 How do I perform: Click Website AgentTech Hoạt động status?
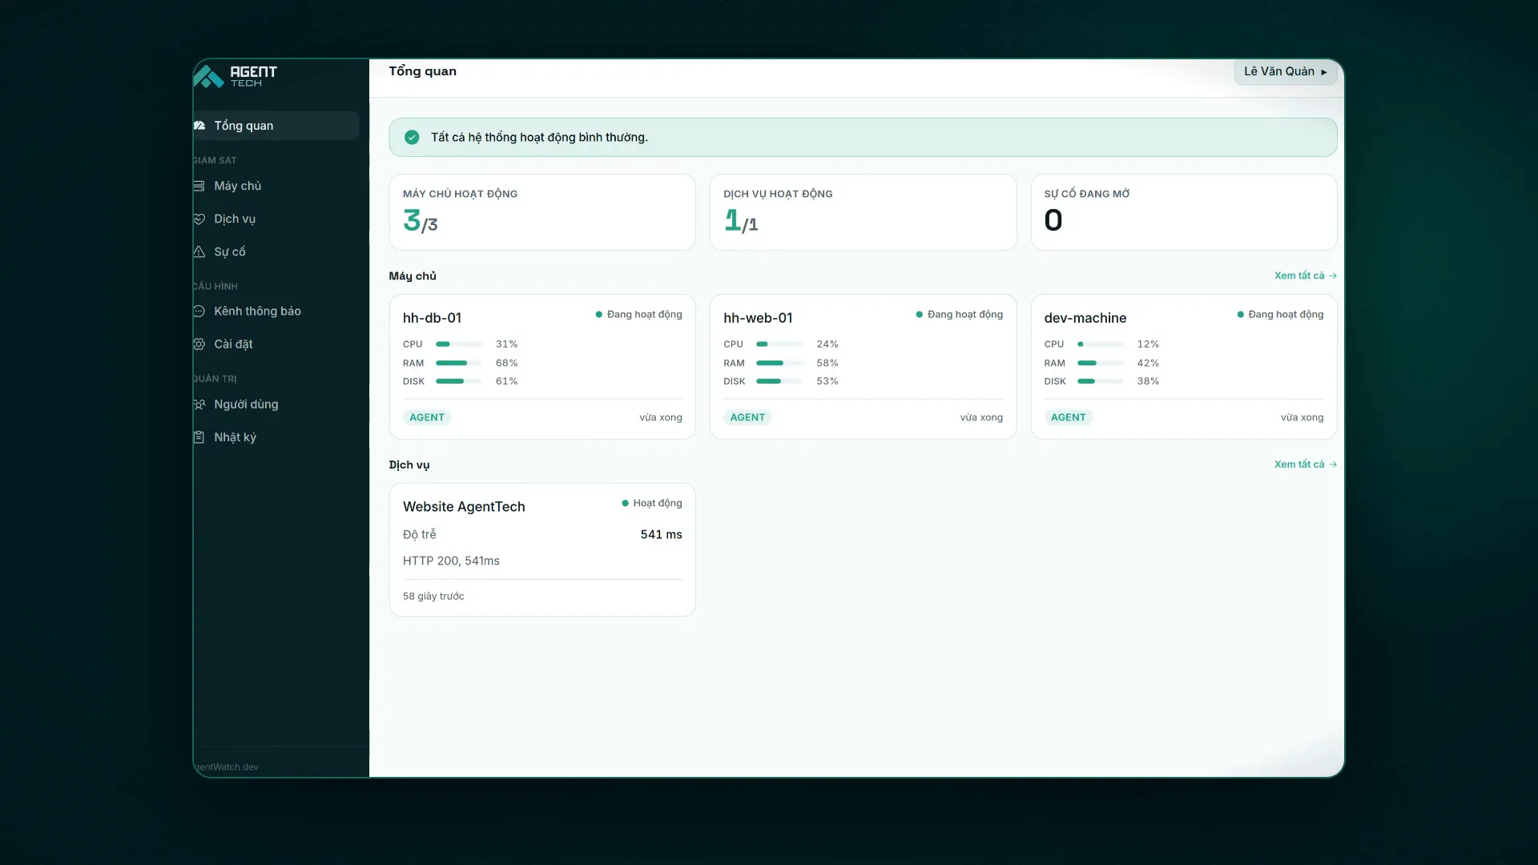652,503
